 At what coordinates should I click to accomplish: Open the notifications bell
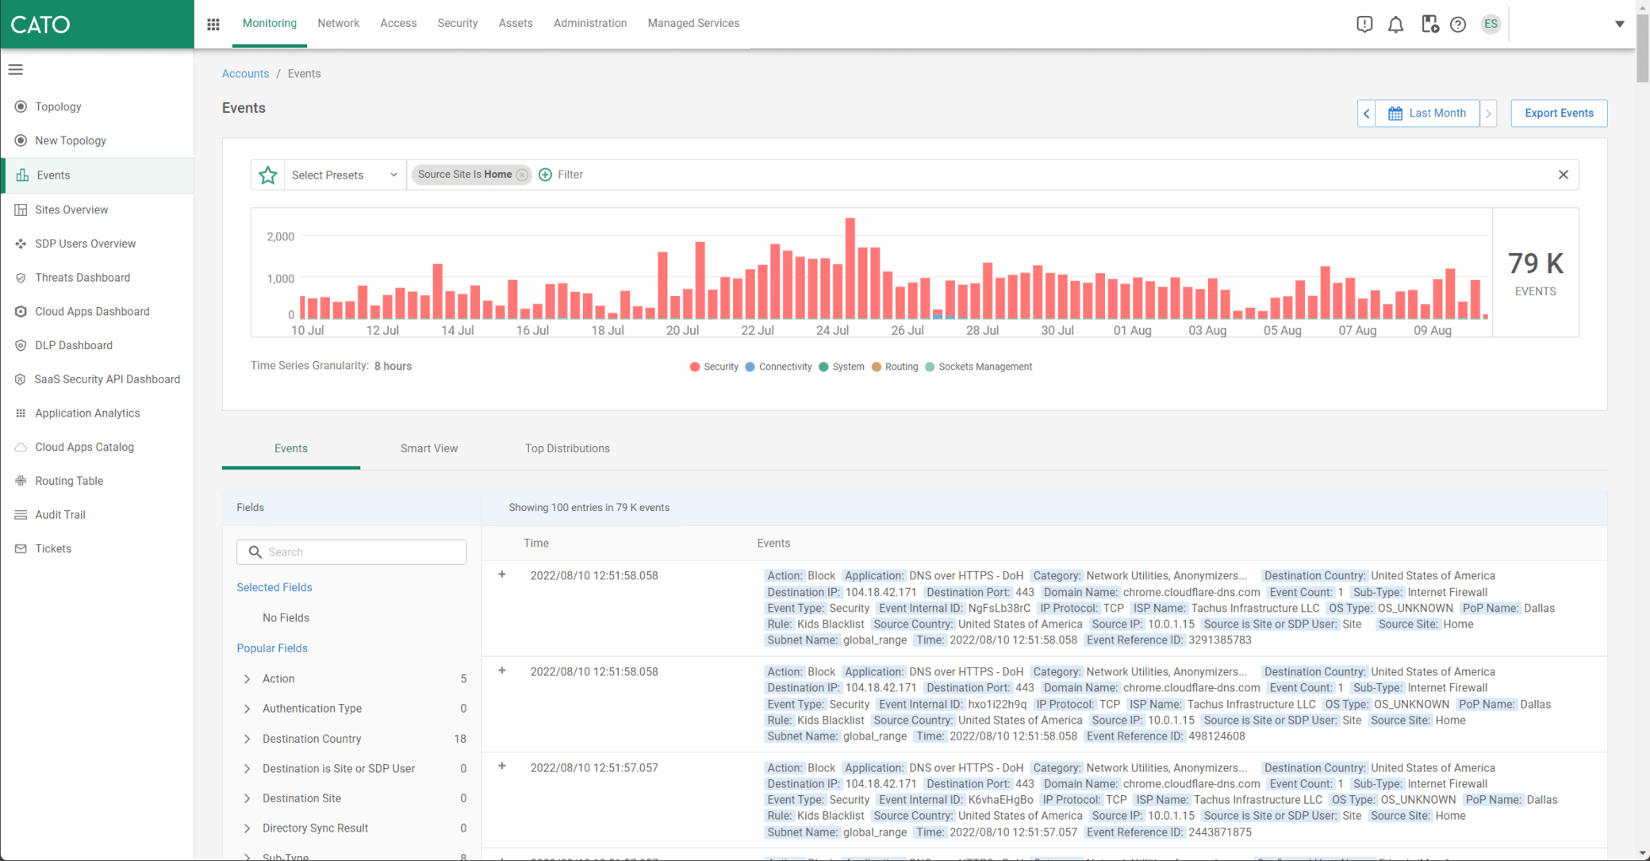click(x=1395, y=25)
